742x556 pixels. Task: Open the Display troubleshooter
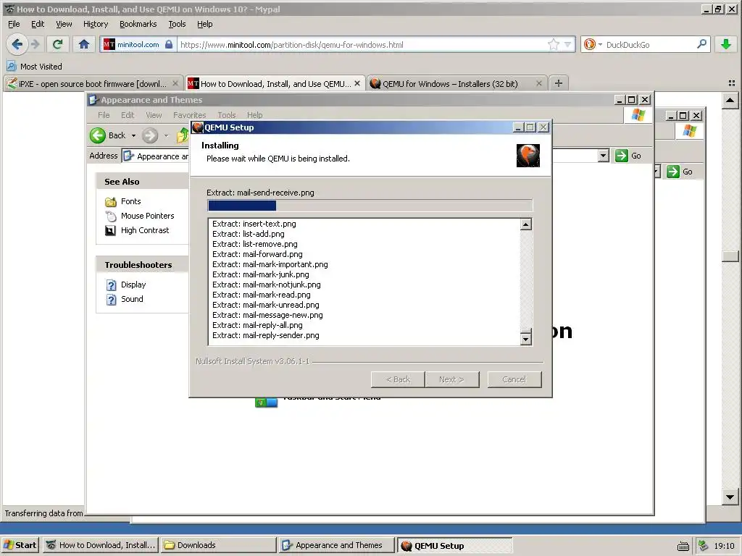point(133,285)
